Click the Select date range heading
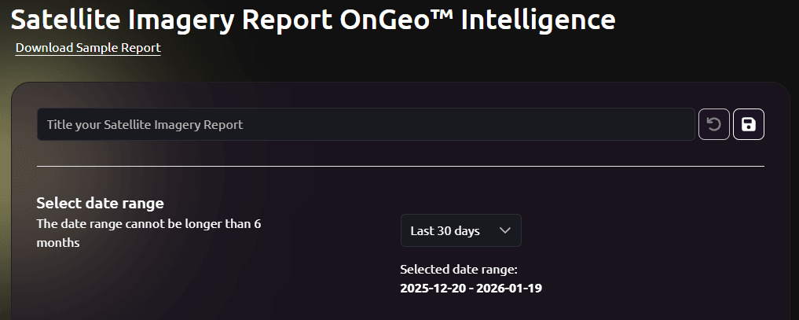 pyautogui.click(x=100, y=204)
